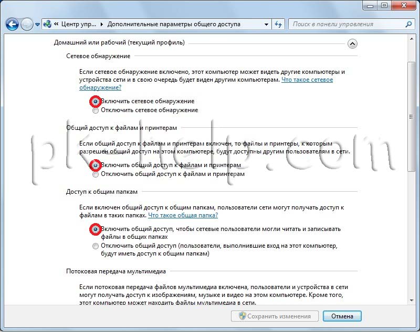Screen dimensions: 420x332
Task: Open the address bar history dropdown arrow
Action: [266, 24]
